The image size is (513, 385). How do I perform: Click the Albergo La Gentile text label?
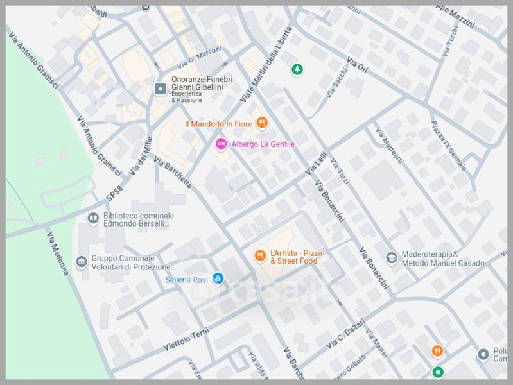[x=263, y=144]
